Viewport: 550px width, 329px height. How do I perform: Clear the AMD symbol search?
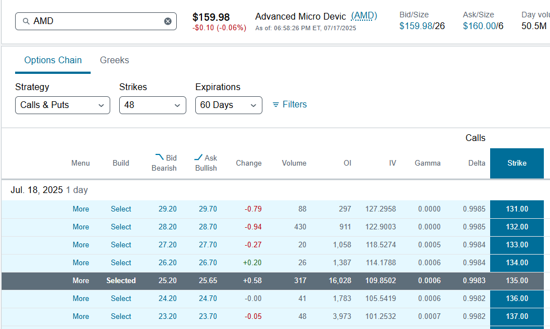(168, 21)
